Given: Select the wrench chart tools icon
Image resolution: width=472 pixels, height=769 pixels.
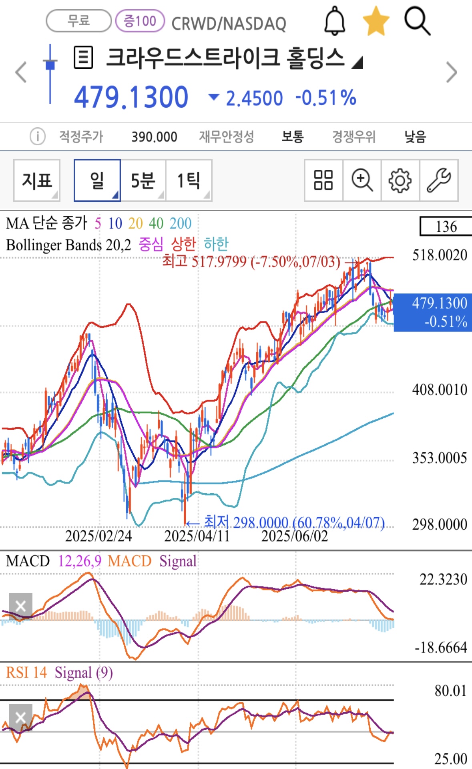Looking at the screenshot, I should (438, 180).
